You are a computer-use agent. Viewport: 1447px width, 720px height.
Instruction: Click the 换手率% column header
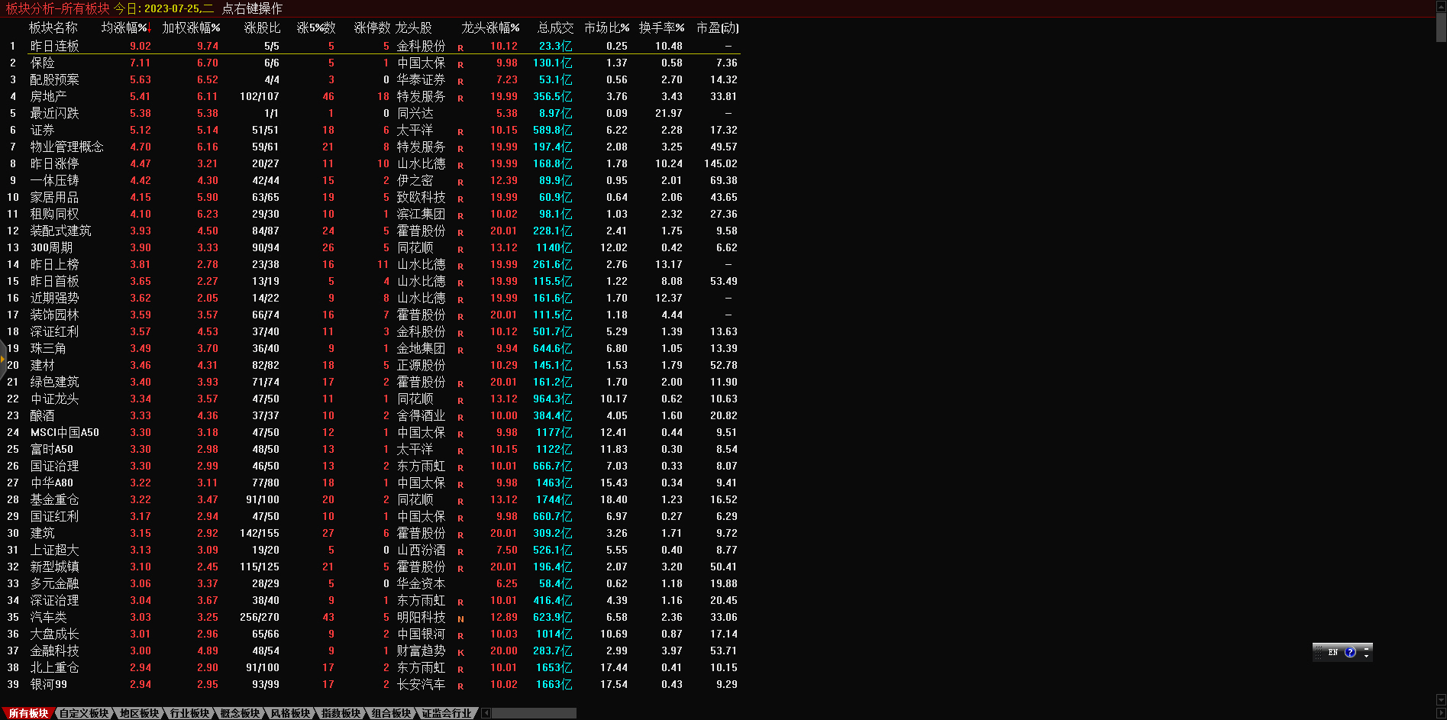click(661, 28)
